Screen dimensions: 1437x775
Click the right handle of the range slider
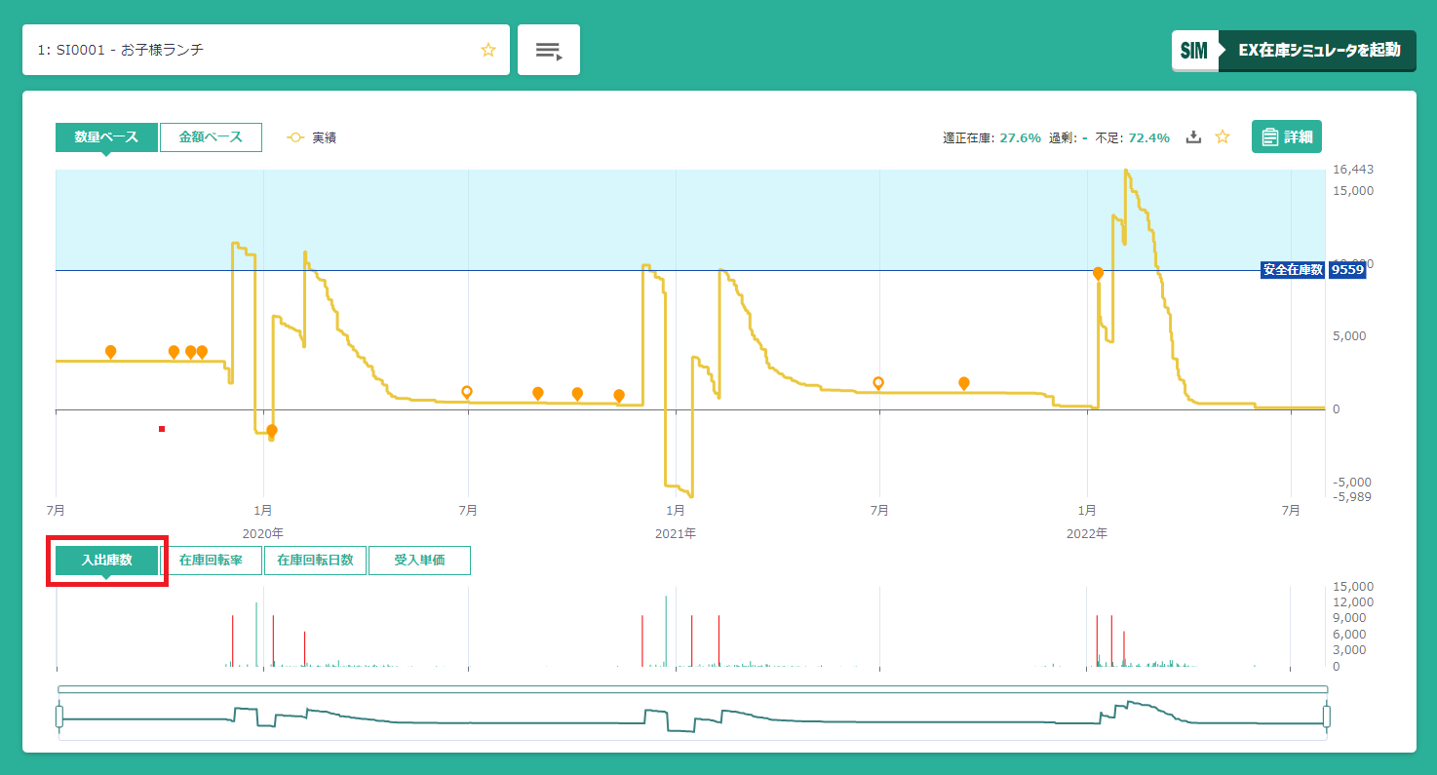[1326, 717]
